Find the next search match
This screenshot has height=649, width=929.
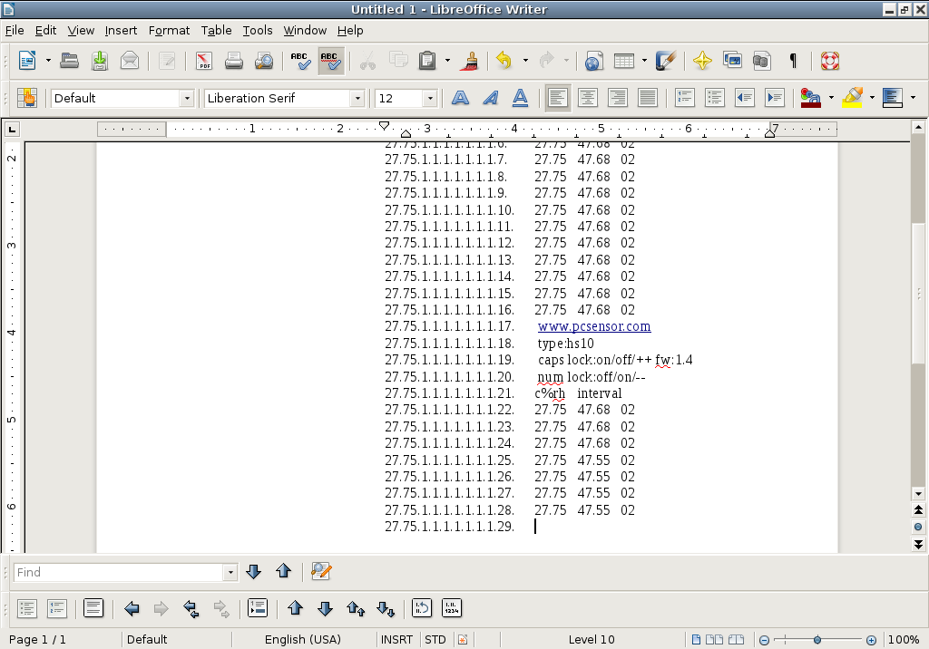254,571
